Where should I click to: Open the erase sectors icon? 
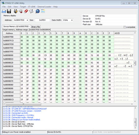pyautogui.click(x=31, y=11)
